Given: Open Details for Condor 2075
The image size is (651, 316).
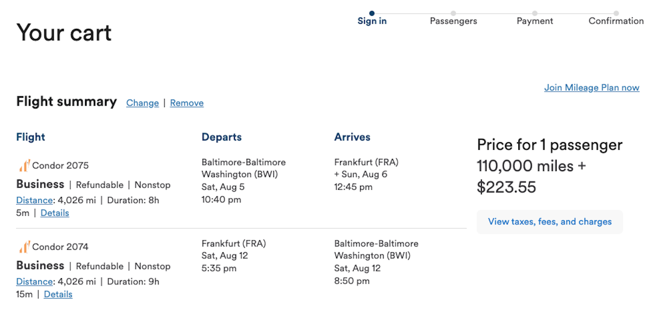Looking at the screenshot, I should (x=55, y=212).
